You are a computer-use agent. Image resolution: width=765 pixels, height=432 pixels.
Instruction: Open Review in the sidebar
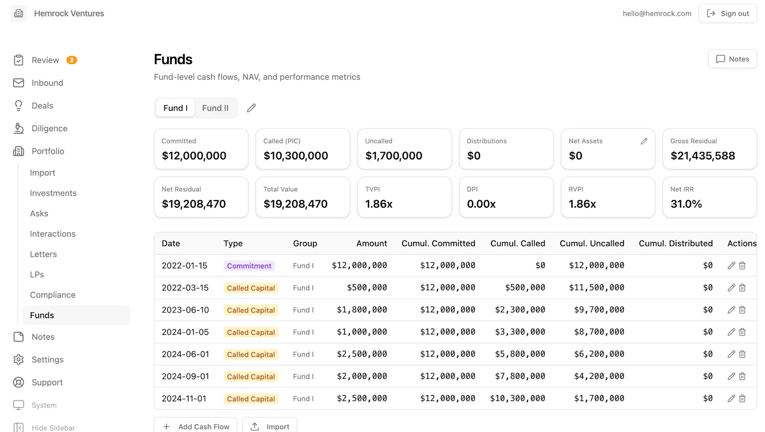(45, 60)
